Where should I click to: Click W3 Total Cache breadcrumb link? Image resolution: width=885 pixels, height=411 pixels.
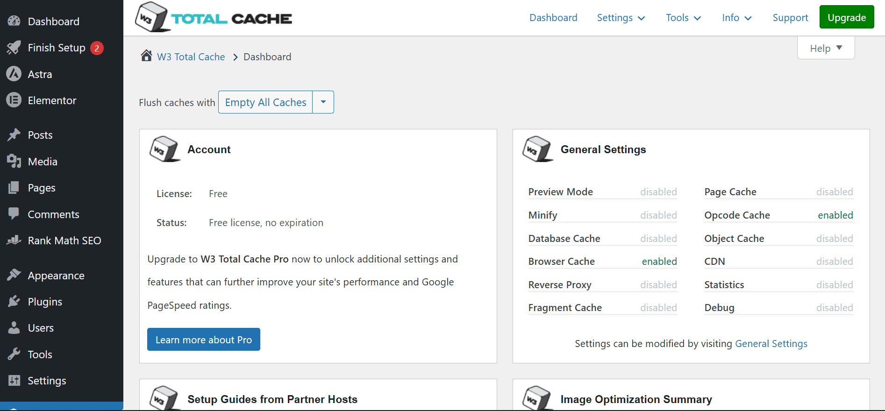coord(191,57)
